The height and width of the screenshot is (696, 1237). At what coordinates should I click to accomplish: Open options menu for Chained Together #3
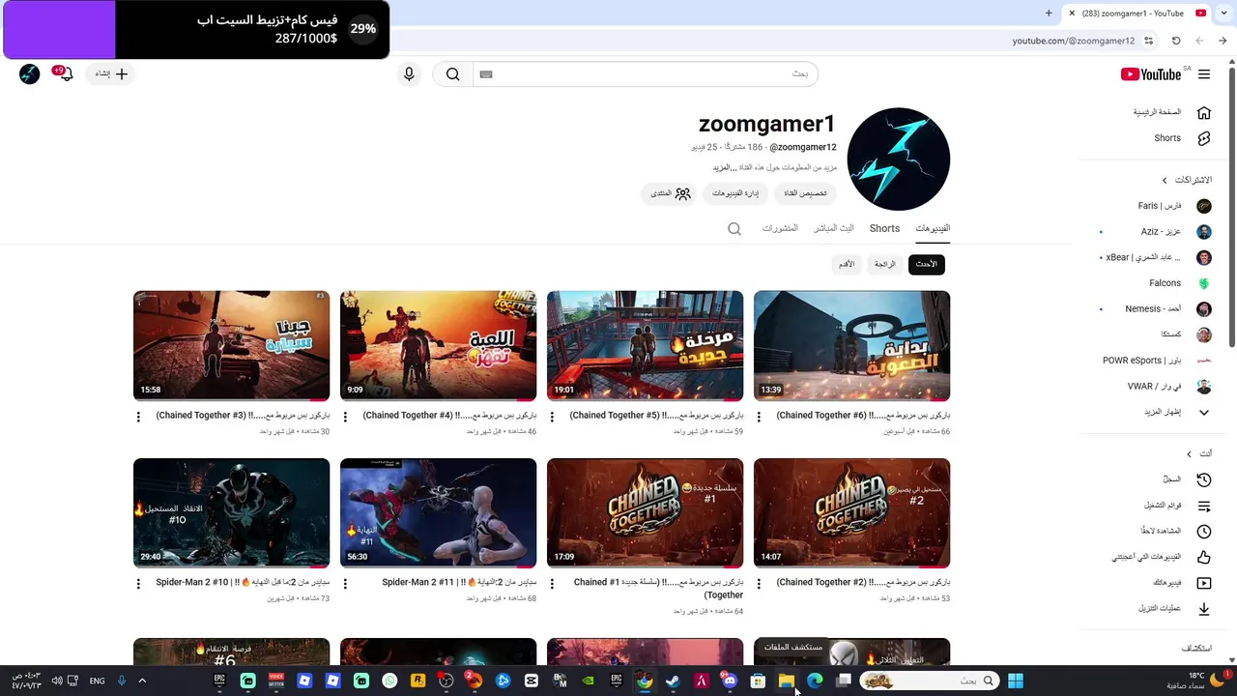(x=138, y=417)
